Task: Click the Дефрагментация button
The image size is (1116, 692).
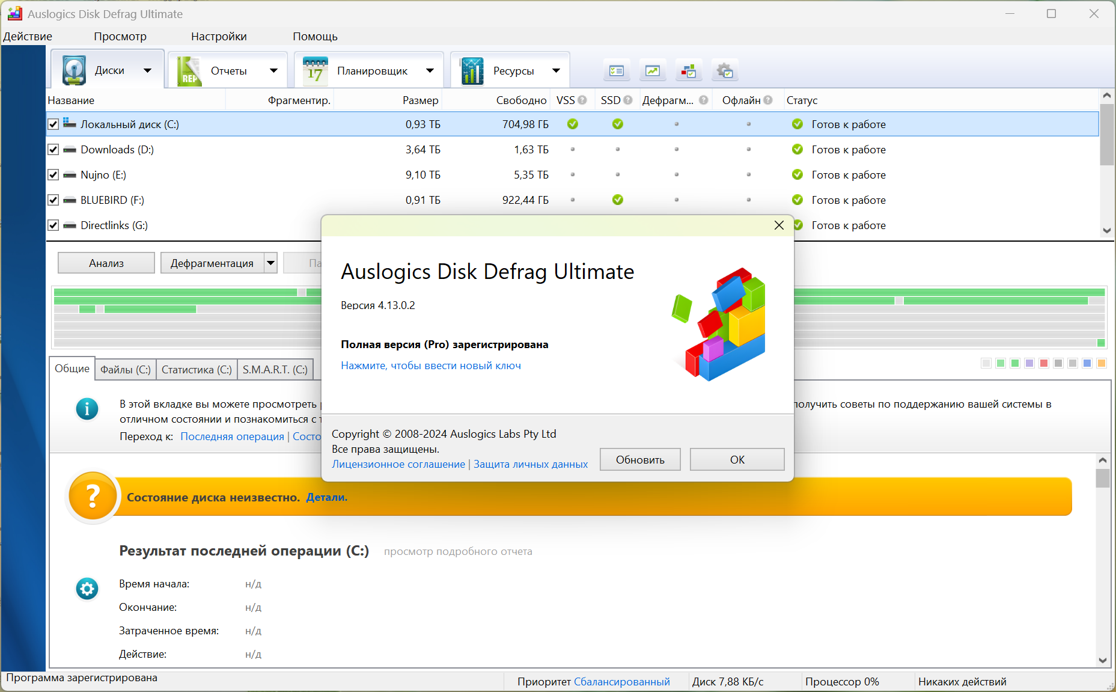Action: coord(212,263)
